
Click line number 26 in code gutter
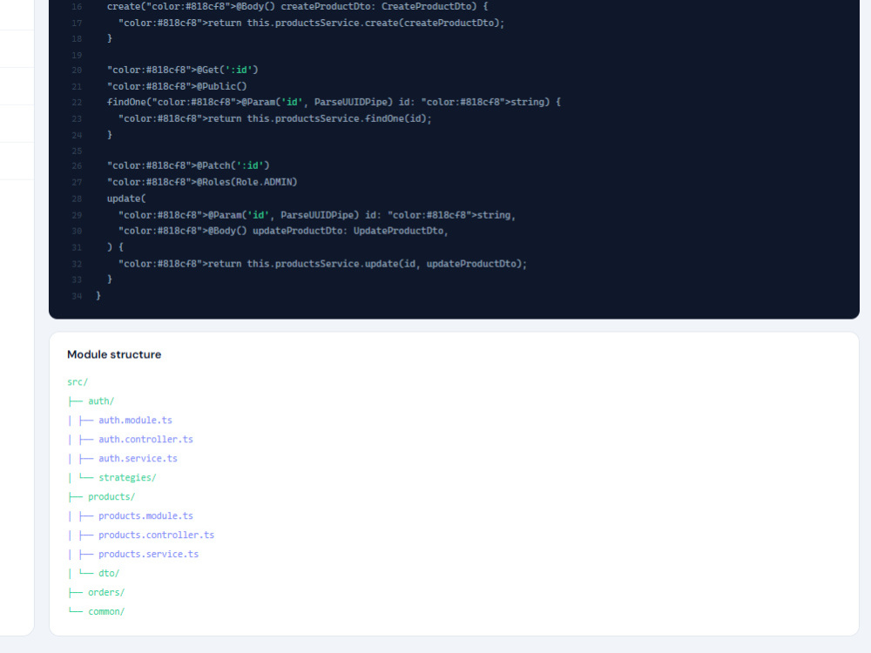[77, 165]
